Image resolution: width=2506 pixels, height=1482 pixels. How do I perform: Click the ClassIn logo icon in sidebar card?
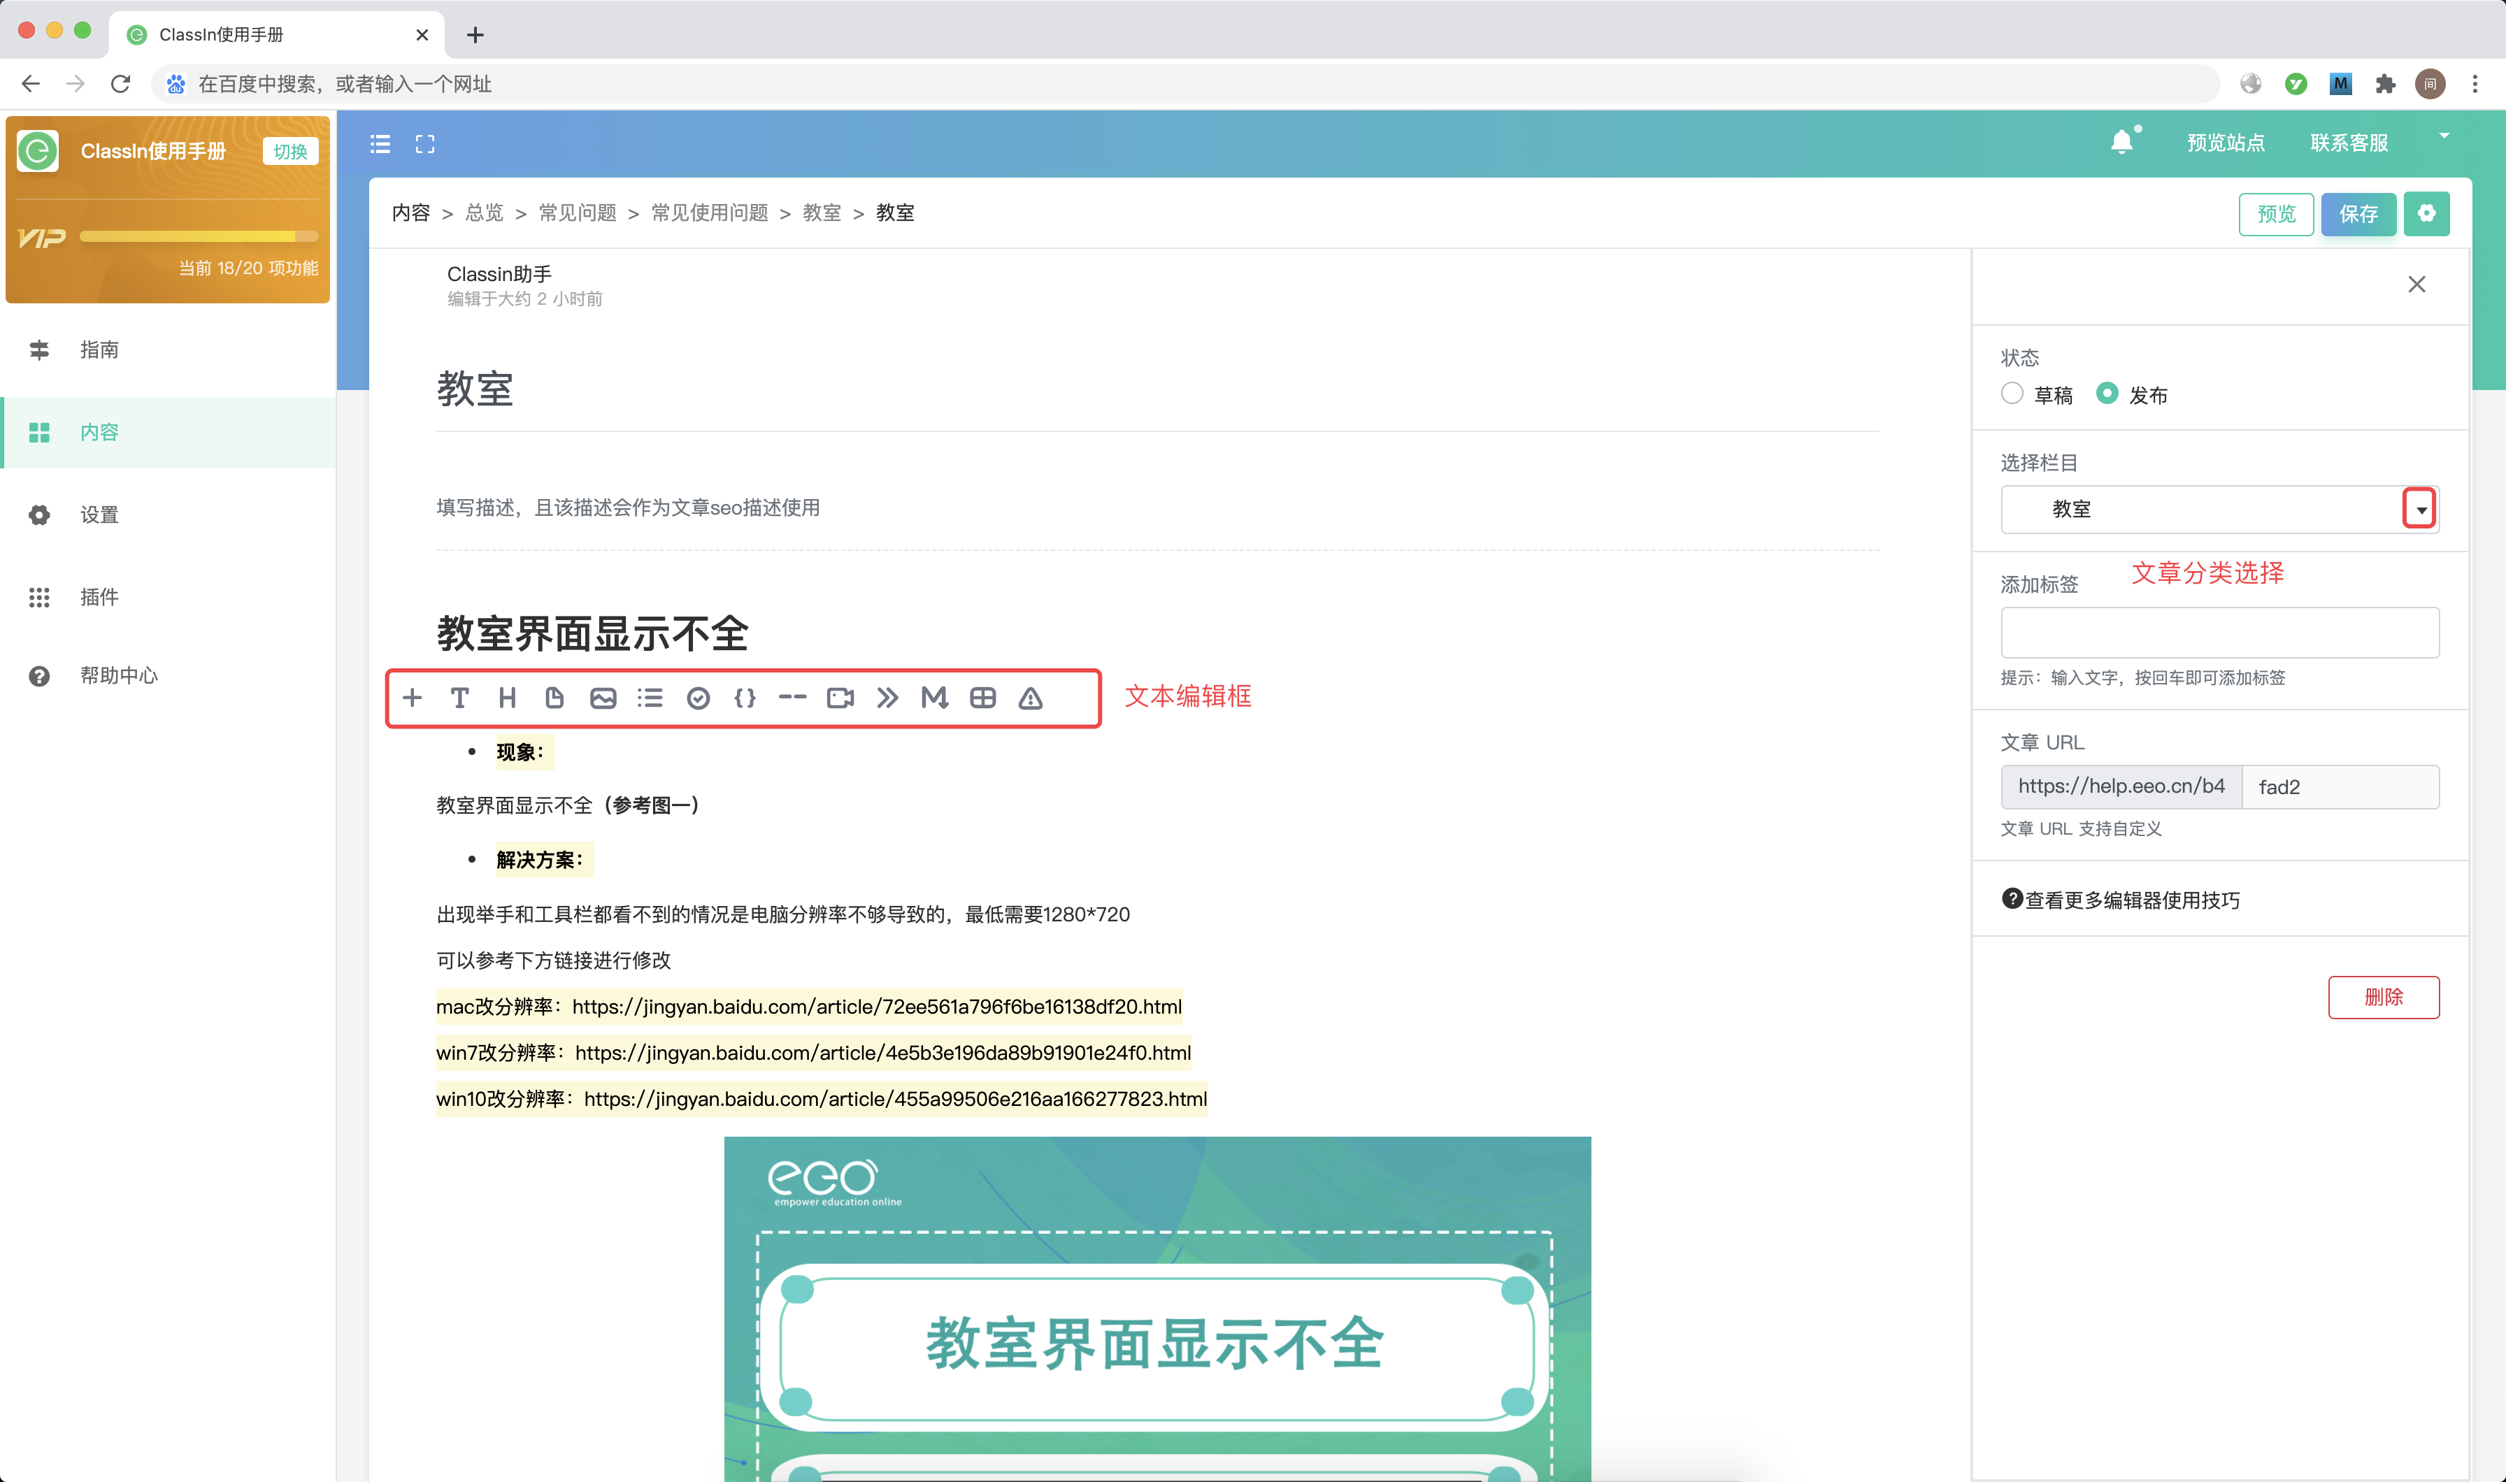[x=38, y=152]
